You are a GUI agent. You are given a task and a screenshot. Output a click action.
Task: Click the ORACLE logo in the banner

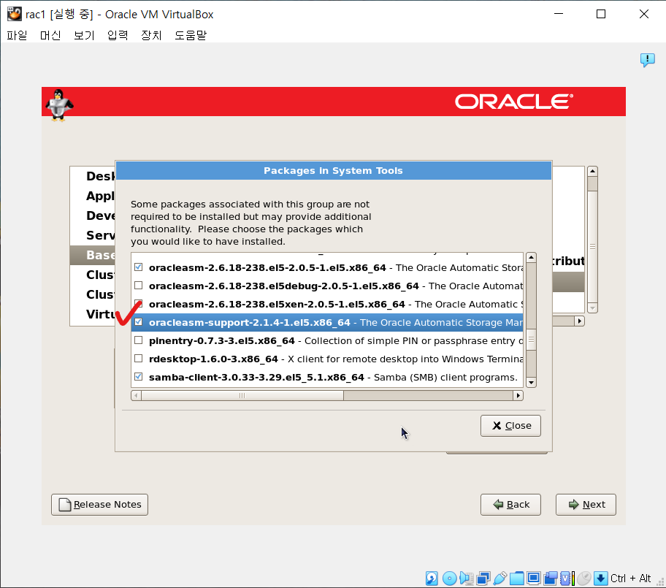click(514, 102)
